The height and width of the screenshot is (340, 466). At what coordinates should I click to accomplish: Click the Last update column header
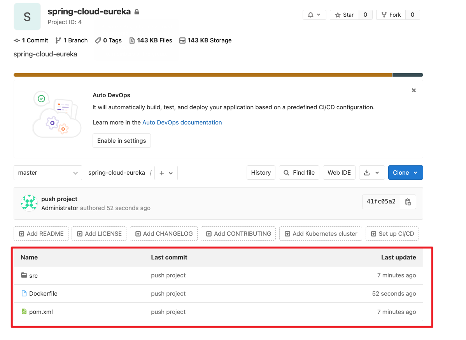(399, 258)
